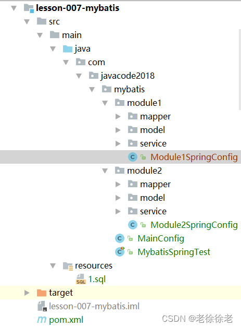The height and width of the screenshot is (328, 241).
Task: Expand the model package under module2
Action: pyautogui.click(x=118, y=198)
